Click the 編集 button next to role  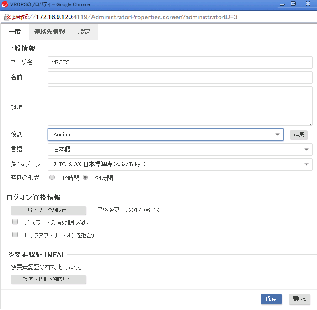pyautogui.click(x=299, y=135)
